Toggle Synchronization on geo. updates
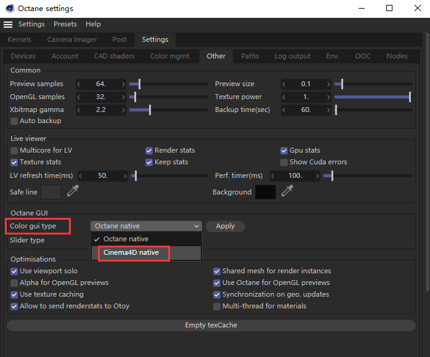Viewport: 430px width, 357px height. pyautogui.click(x=217, y=295)
